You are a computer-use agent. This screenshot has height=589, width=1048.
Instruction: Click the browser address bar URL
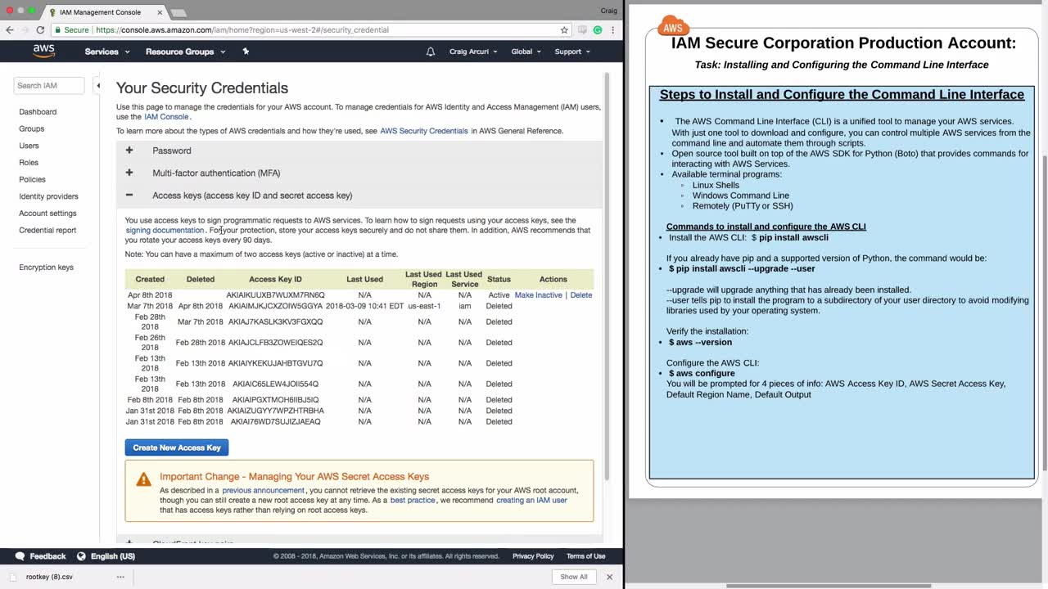point(242,29)
